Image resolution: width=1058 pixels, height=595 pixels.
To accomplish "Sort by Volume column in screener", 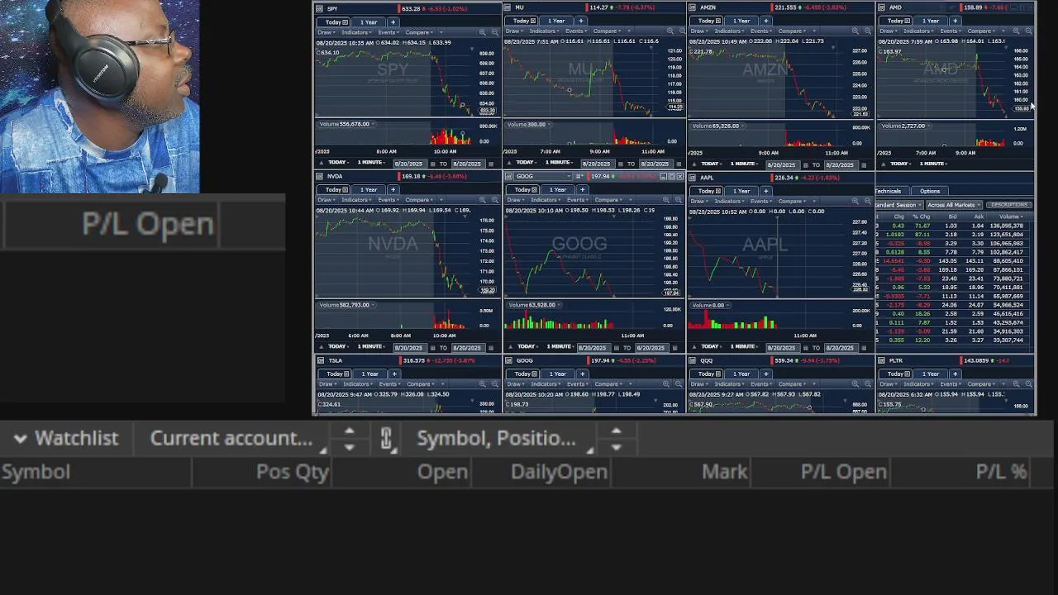I will coord(1010,217).
